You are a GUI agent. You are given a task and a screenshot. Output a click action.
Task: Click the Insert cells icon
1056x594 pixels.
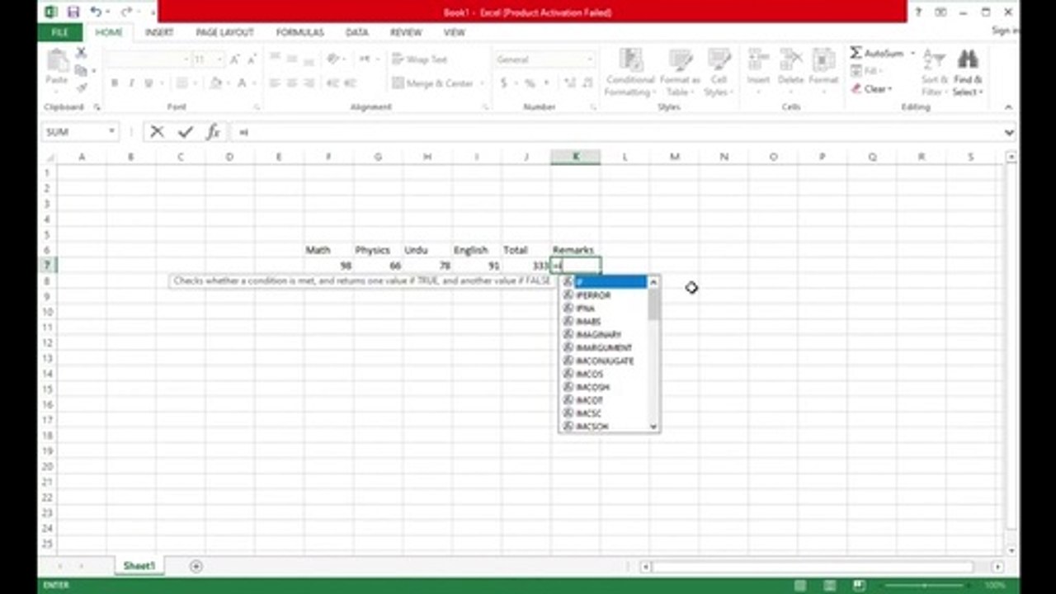point(758,60)
